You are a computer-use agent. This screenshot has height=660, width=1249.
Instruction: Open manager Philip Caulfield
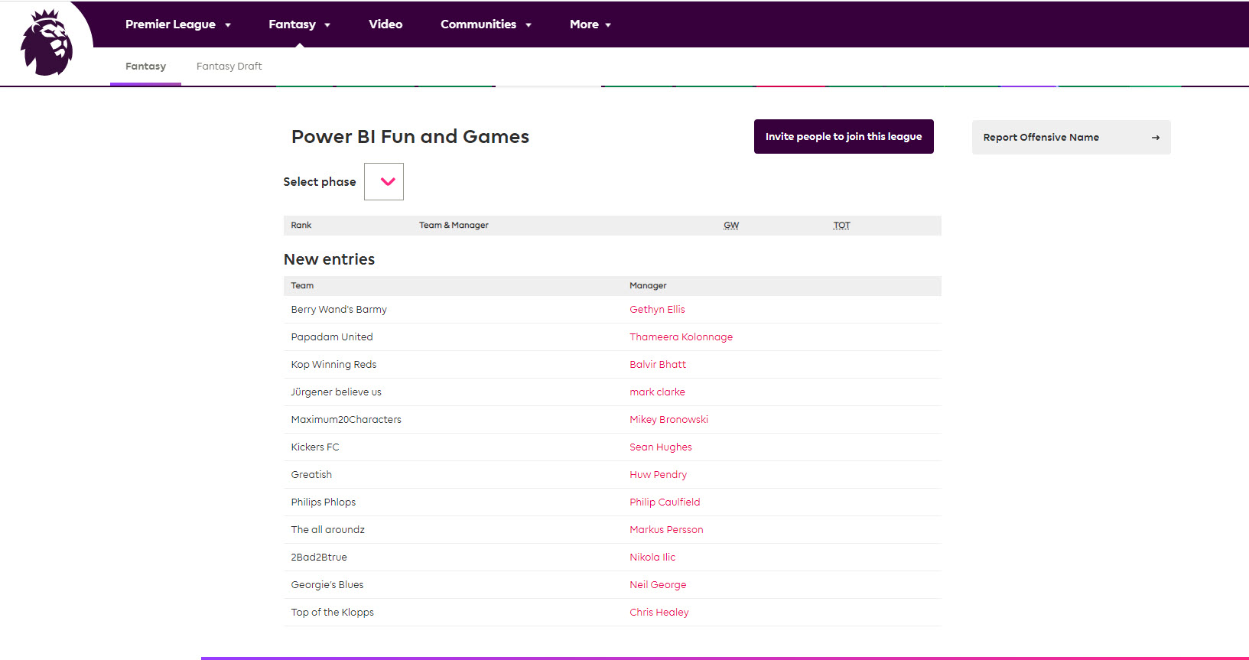click(x=665, y=502)
